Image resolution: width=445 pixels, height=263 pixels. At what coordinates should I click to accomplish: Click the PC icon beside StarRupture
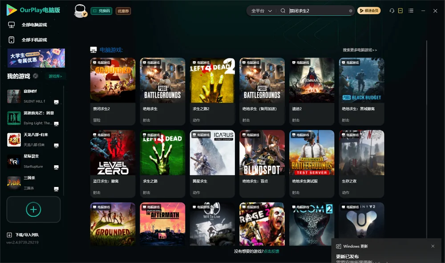click(56, 167)
